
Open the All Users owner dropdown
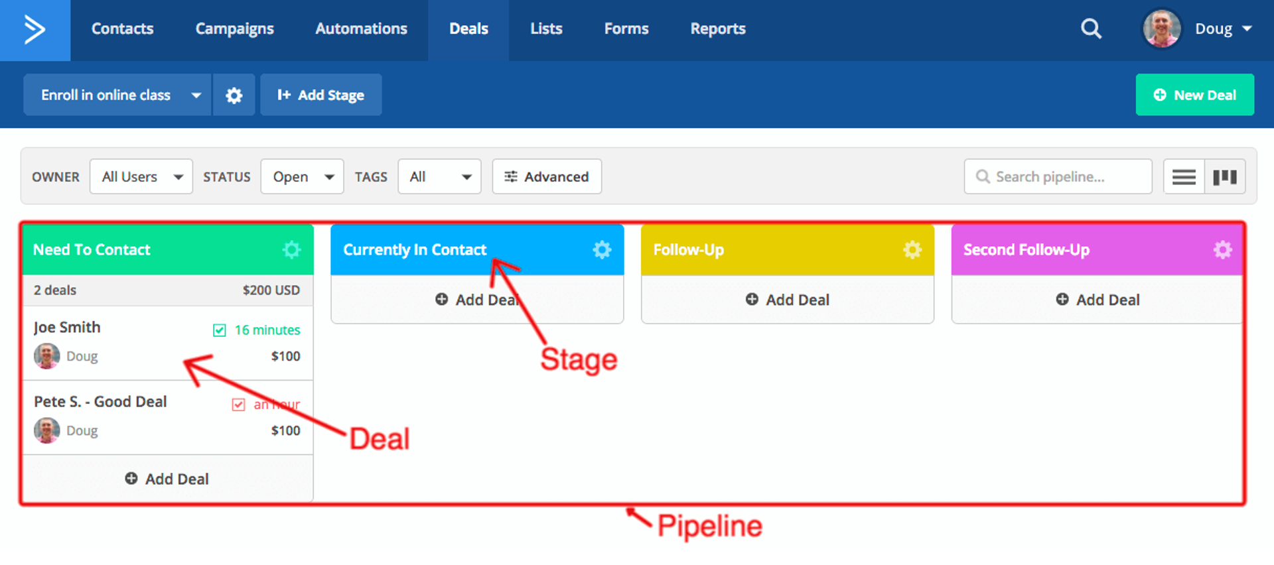pos(141,177)
